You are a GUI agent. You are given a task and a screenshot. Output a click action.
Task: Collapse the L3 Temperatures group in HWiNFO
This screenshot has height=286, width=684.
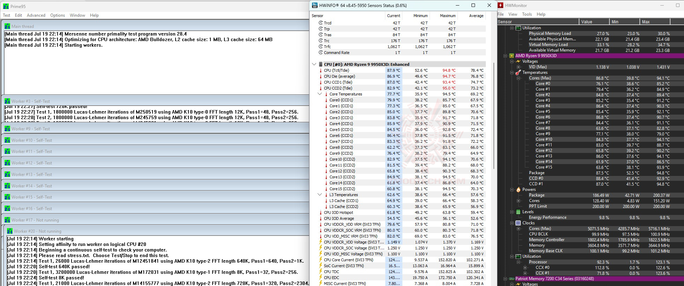click(x=320, y=195)
